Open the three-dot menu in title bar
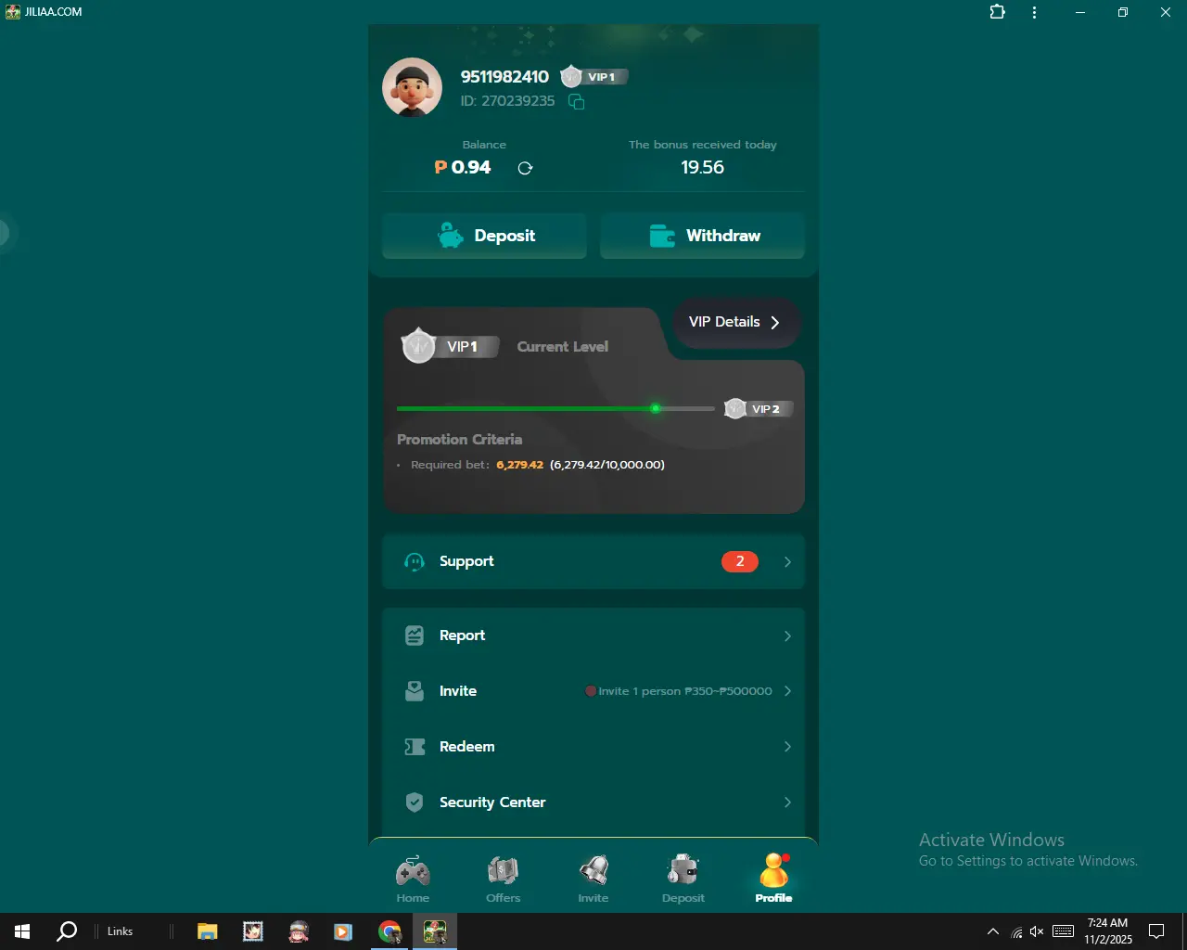Screen dimensions: 1187x950 tap(1034, 12)
